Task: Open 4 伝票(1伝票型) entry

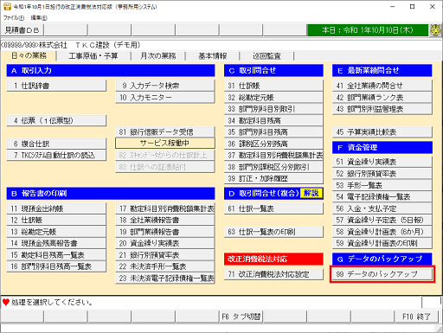Action: 56,120
